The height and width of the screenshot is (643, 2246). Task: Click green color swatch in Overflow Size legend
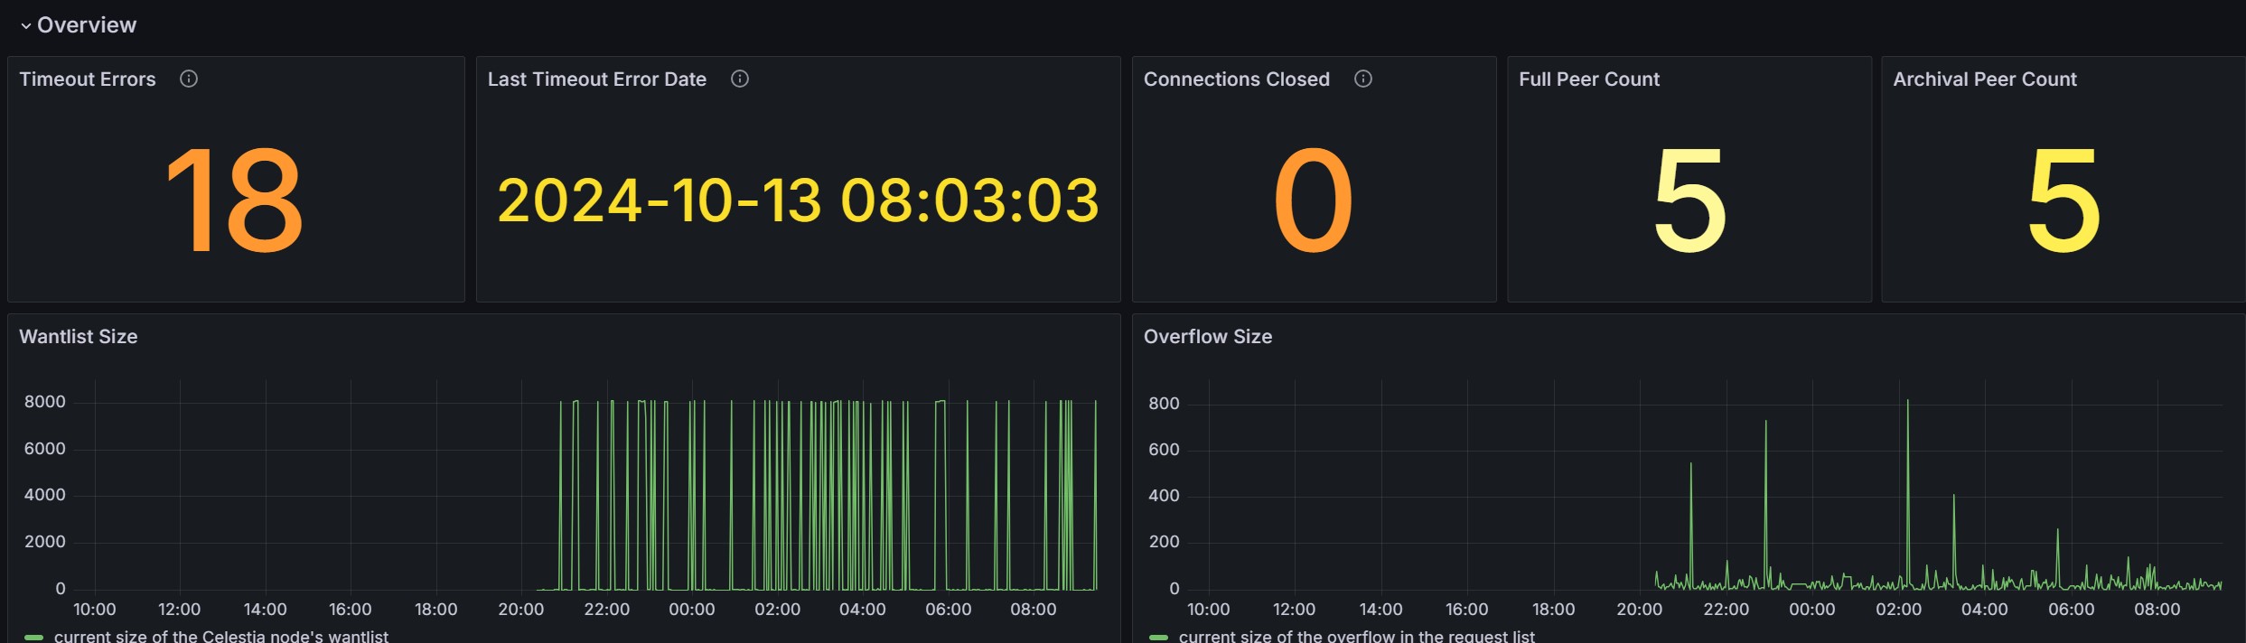coord(1158,638)
